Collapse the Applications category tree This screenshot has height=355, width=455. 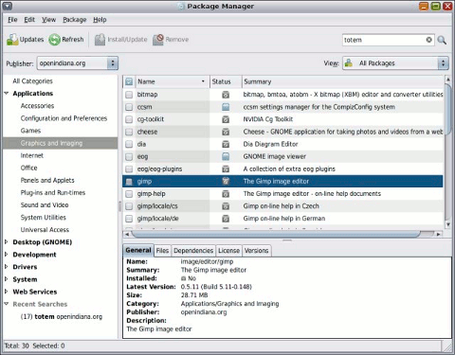(x=7, y=94)
